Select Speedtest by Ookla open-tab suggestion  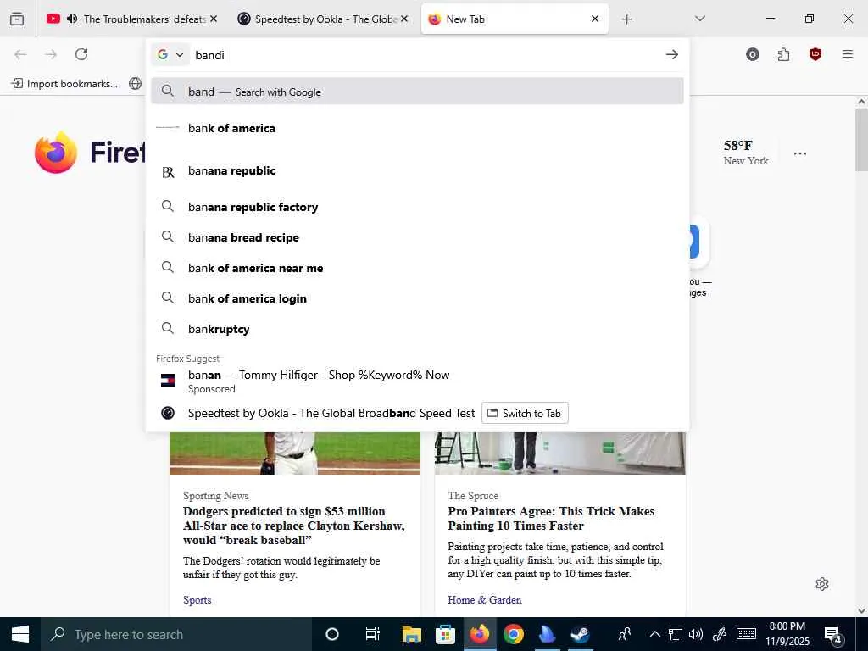(331, 413)
